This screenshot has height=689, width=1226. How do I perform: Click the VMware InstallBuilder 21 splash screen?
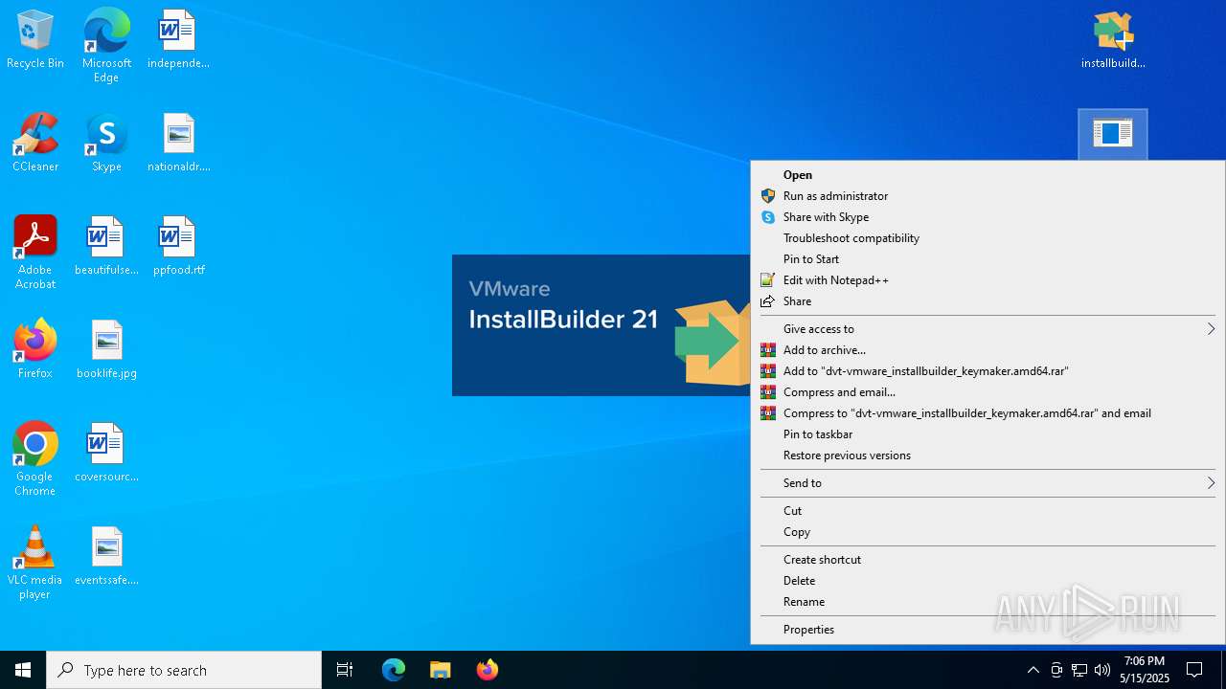(x=602, y=325)
